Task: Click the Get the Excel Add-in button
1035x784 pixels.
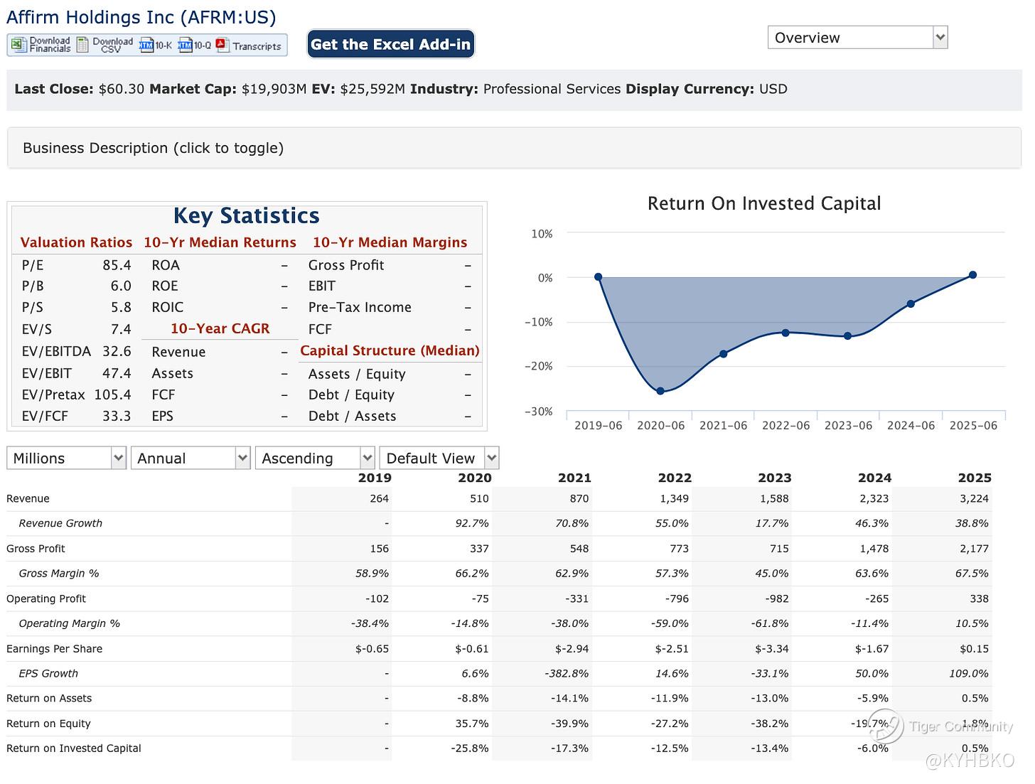Action: click(x=390, y=44)
